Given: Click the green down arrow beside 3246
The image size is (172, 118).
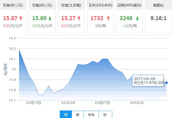Looking at the screenshot, I should pyautogui.click(x=137, y=19).
